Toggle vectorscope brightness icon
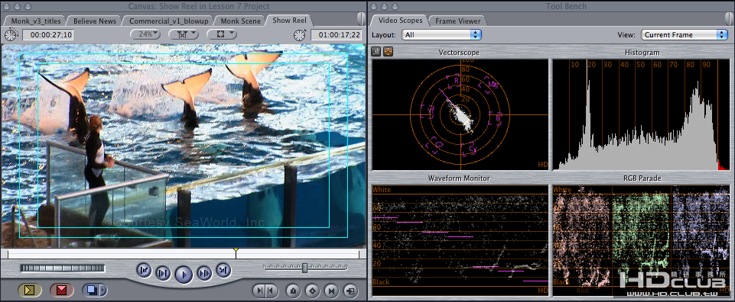735x302 pixels. (x=376, y=51)
